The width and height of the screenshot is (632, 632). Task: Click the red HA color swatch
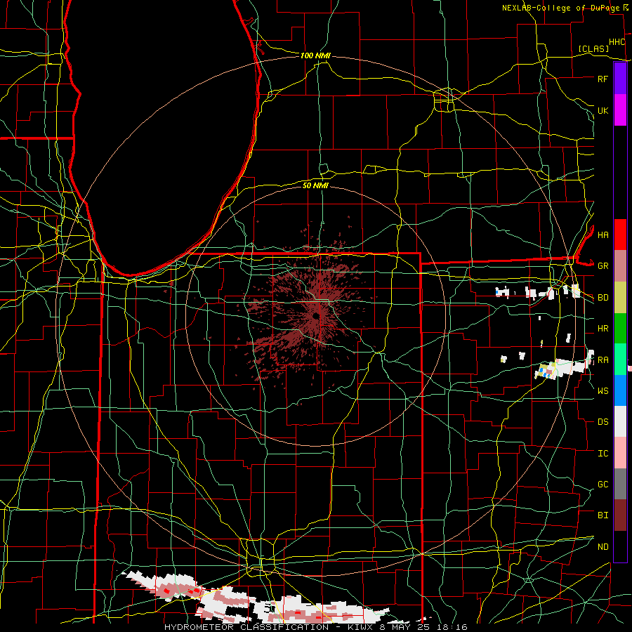(620, 235)
